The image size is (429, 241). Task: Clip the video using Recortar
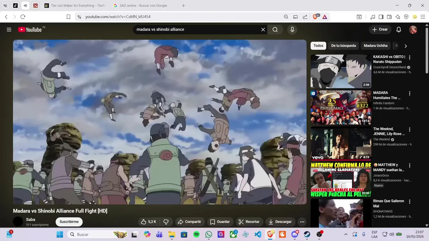(x=249, y=222)
